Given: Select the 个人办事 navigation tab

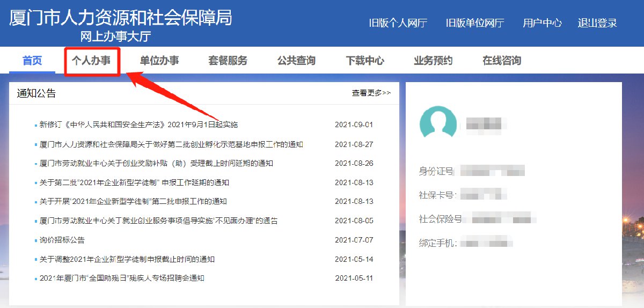Looking at the screenshot, I should click(91, 61).
